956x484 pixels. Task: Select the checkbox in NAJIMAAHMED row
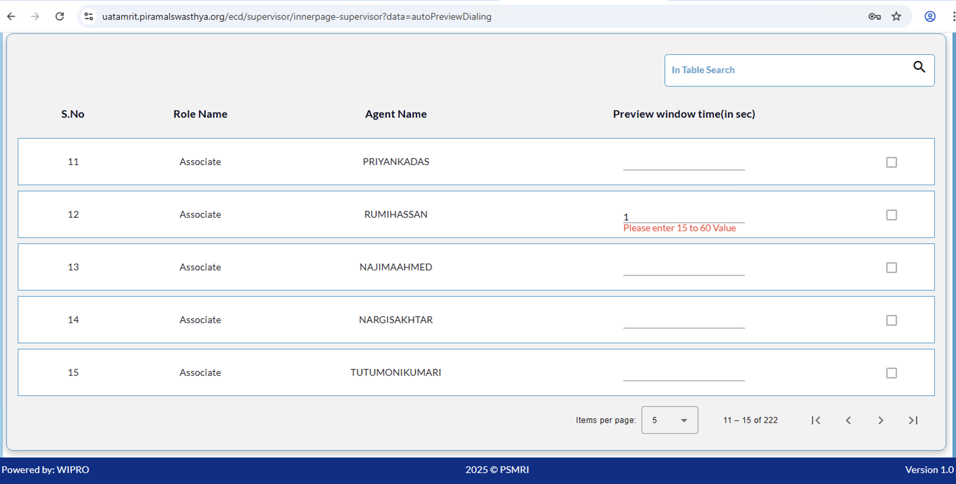(x=891, y=268)
